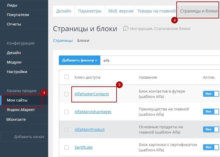Open the Add filter dropdown
Viewport: 220px width, 157px height.
click(79, 60)
